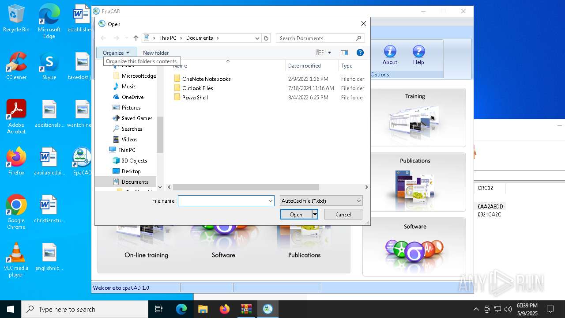The width and height of the screenshot is (565, 318).
Task: Click the Windows Start button
Action: pos(11,309)
